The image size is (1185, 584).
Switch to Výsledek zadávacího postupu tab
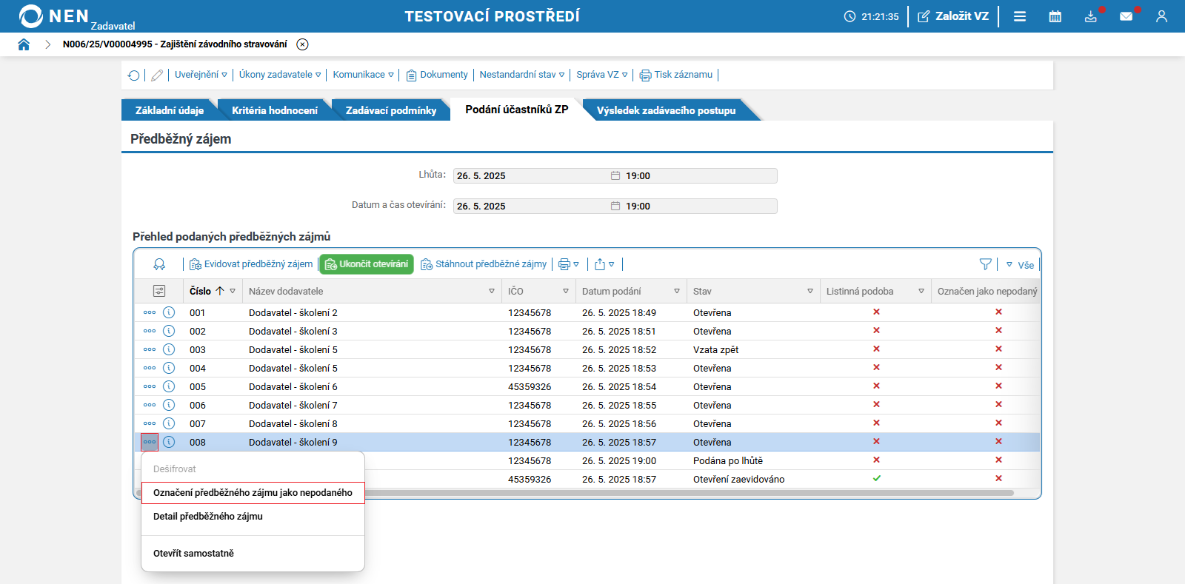666,110
